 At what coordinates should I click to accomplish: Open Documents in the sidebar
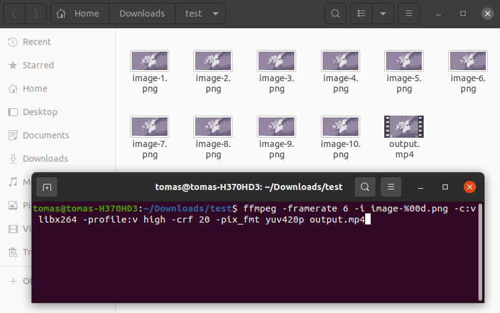click(x=57, y=135)
